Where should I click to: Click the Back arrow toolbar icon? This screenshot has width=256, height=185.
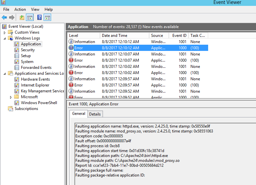(4, 18)
